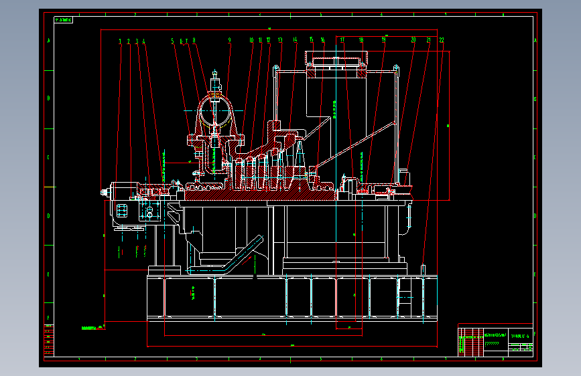Click green part callout number 5
The image size is (581, 376).
[172, 41]
